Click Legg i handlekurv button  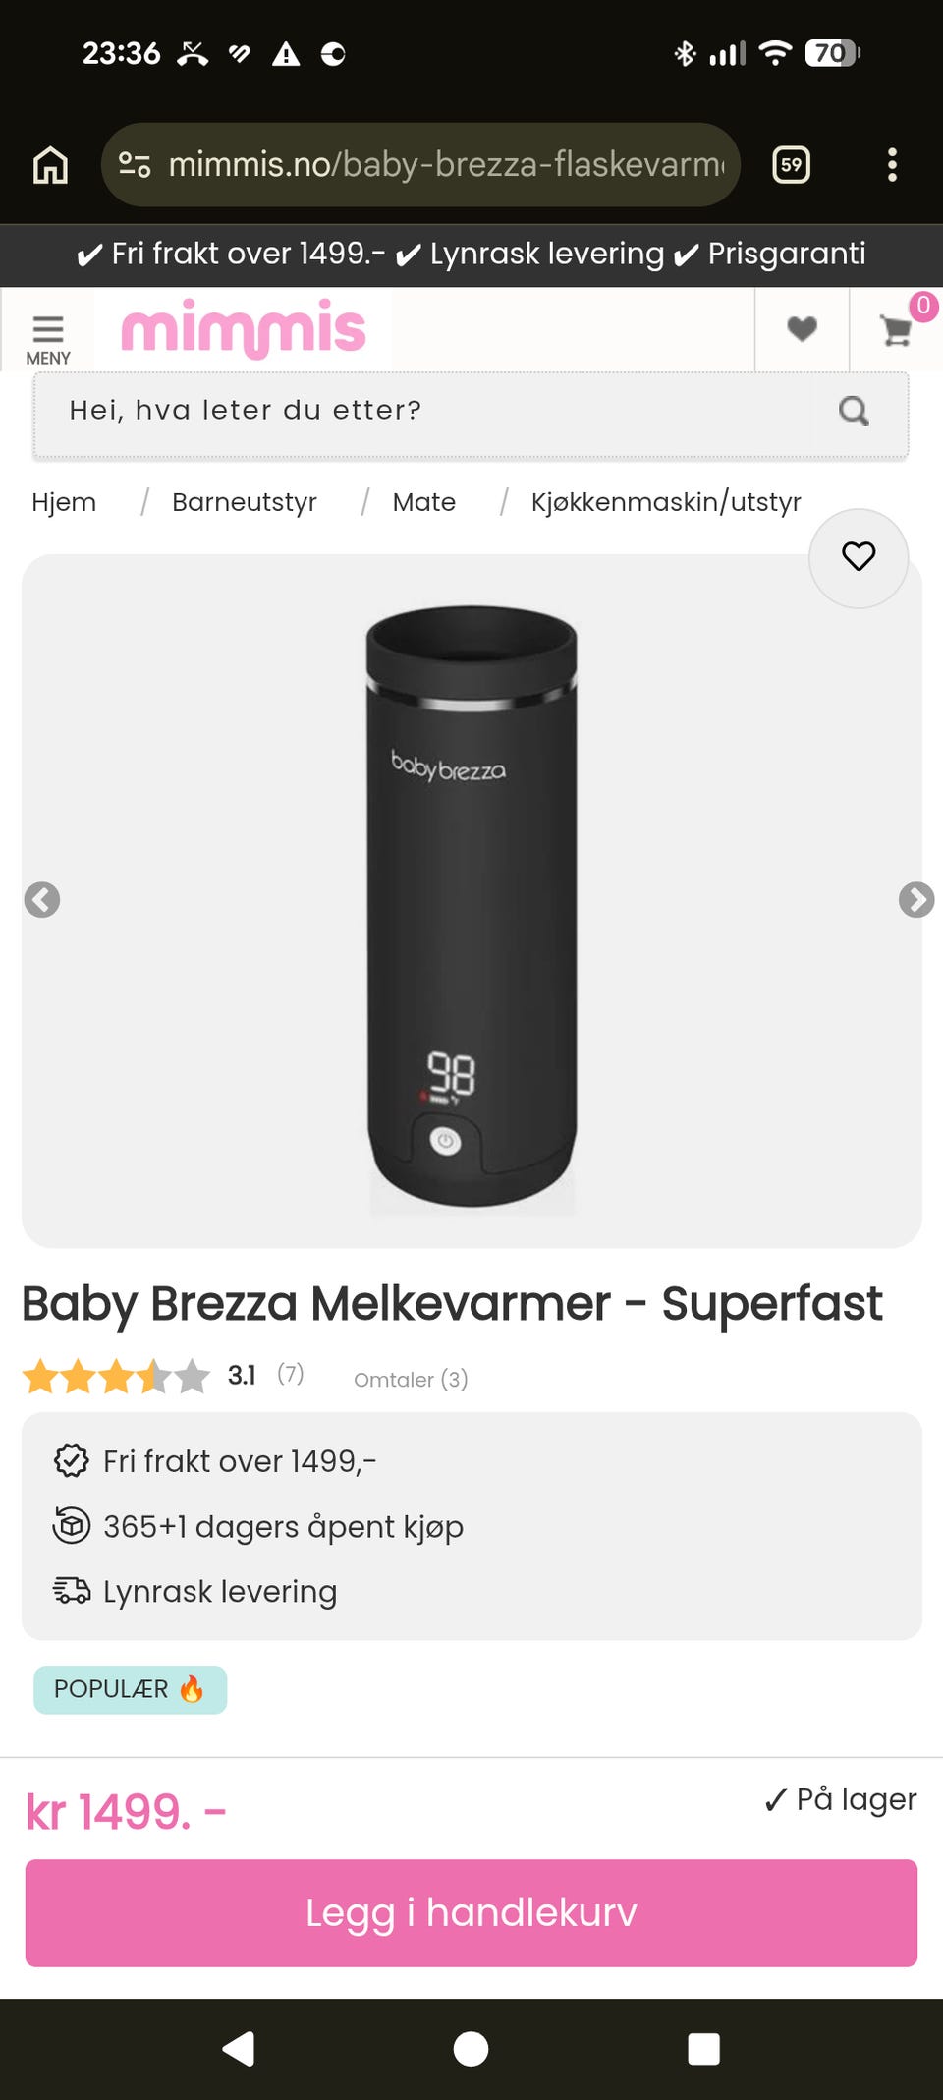[471, 1912]
